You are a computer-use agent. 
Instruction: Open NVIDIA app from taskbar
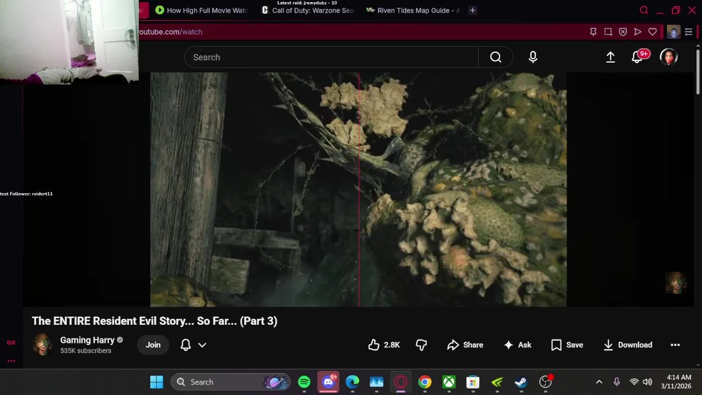tap(497, 382)
